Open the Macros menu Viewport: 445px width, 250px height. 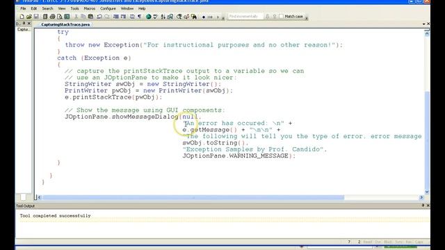90,8
